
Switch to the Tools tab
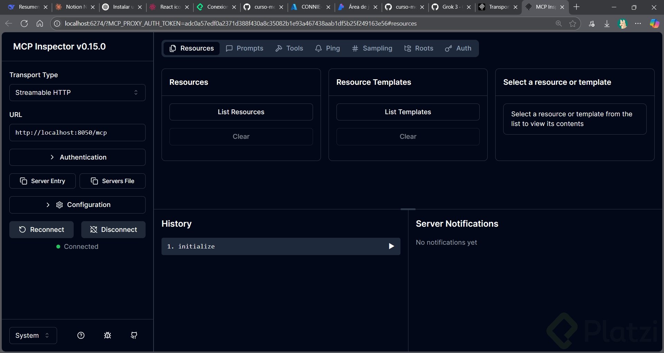coord(289,48)
